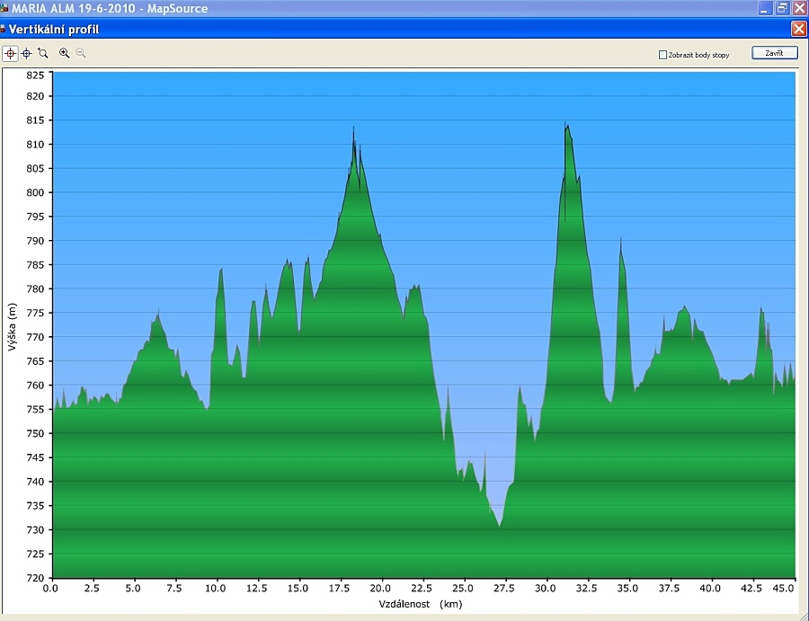This screenshot has width=809, height=621.
Task: Restore down the MapSource window
Action: 782,8
